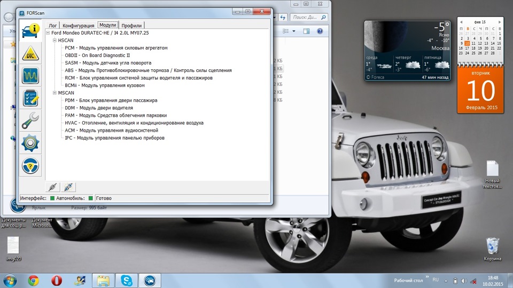Viewport: 513px width, 288px height.
Task: Open the vehicle information section icon
Action: (30, 31)
